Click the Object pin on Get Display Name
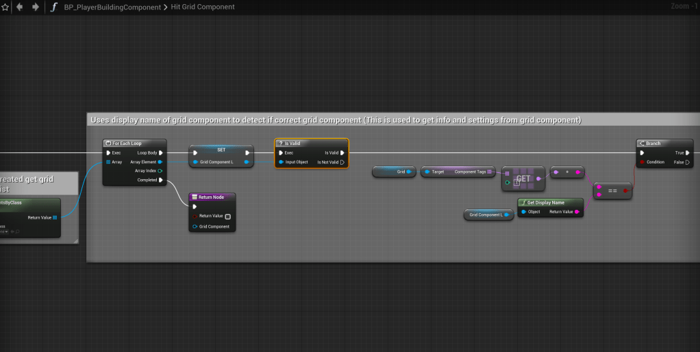700x352 pixels. click(x=524, y=212)
